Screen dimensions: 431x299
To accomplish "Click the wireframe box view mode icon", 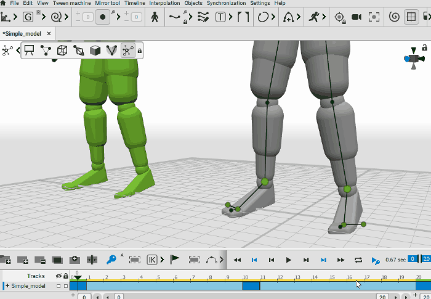I will coord(62,51).
